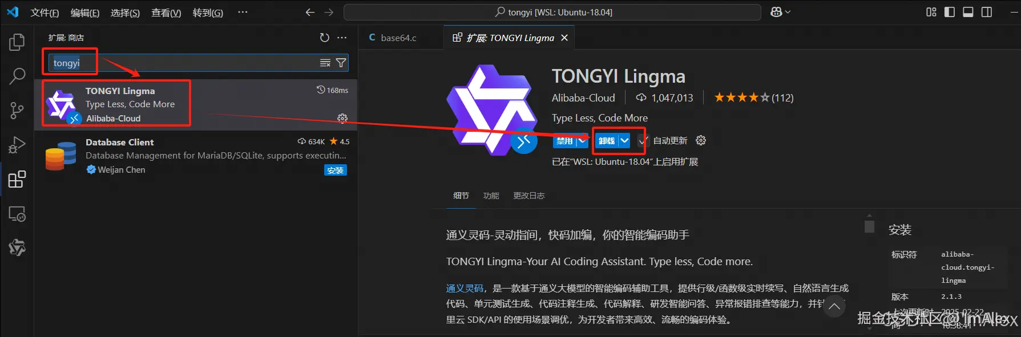
Task: Click the 168ms activation time label
Action: (x=333, y=90)
